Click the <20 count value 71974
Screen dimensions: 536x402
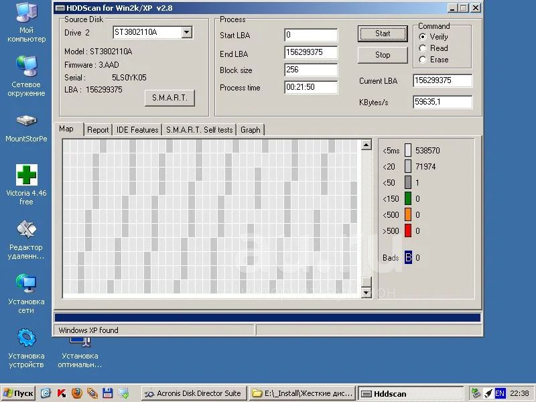point(425,166)
